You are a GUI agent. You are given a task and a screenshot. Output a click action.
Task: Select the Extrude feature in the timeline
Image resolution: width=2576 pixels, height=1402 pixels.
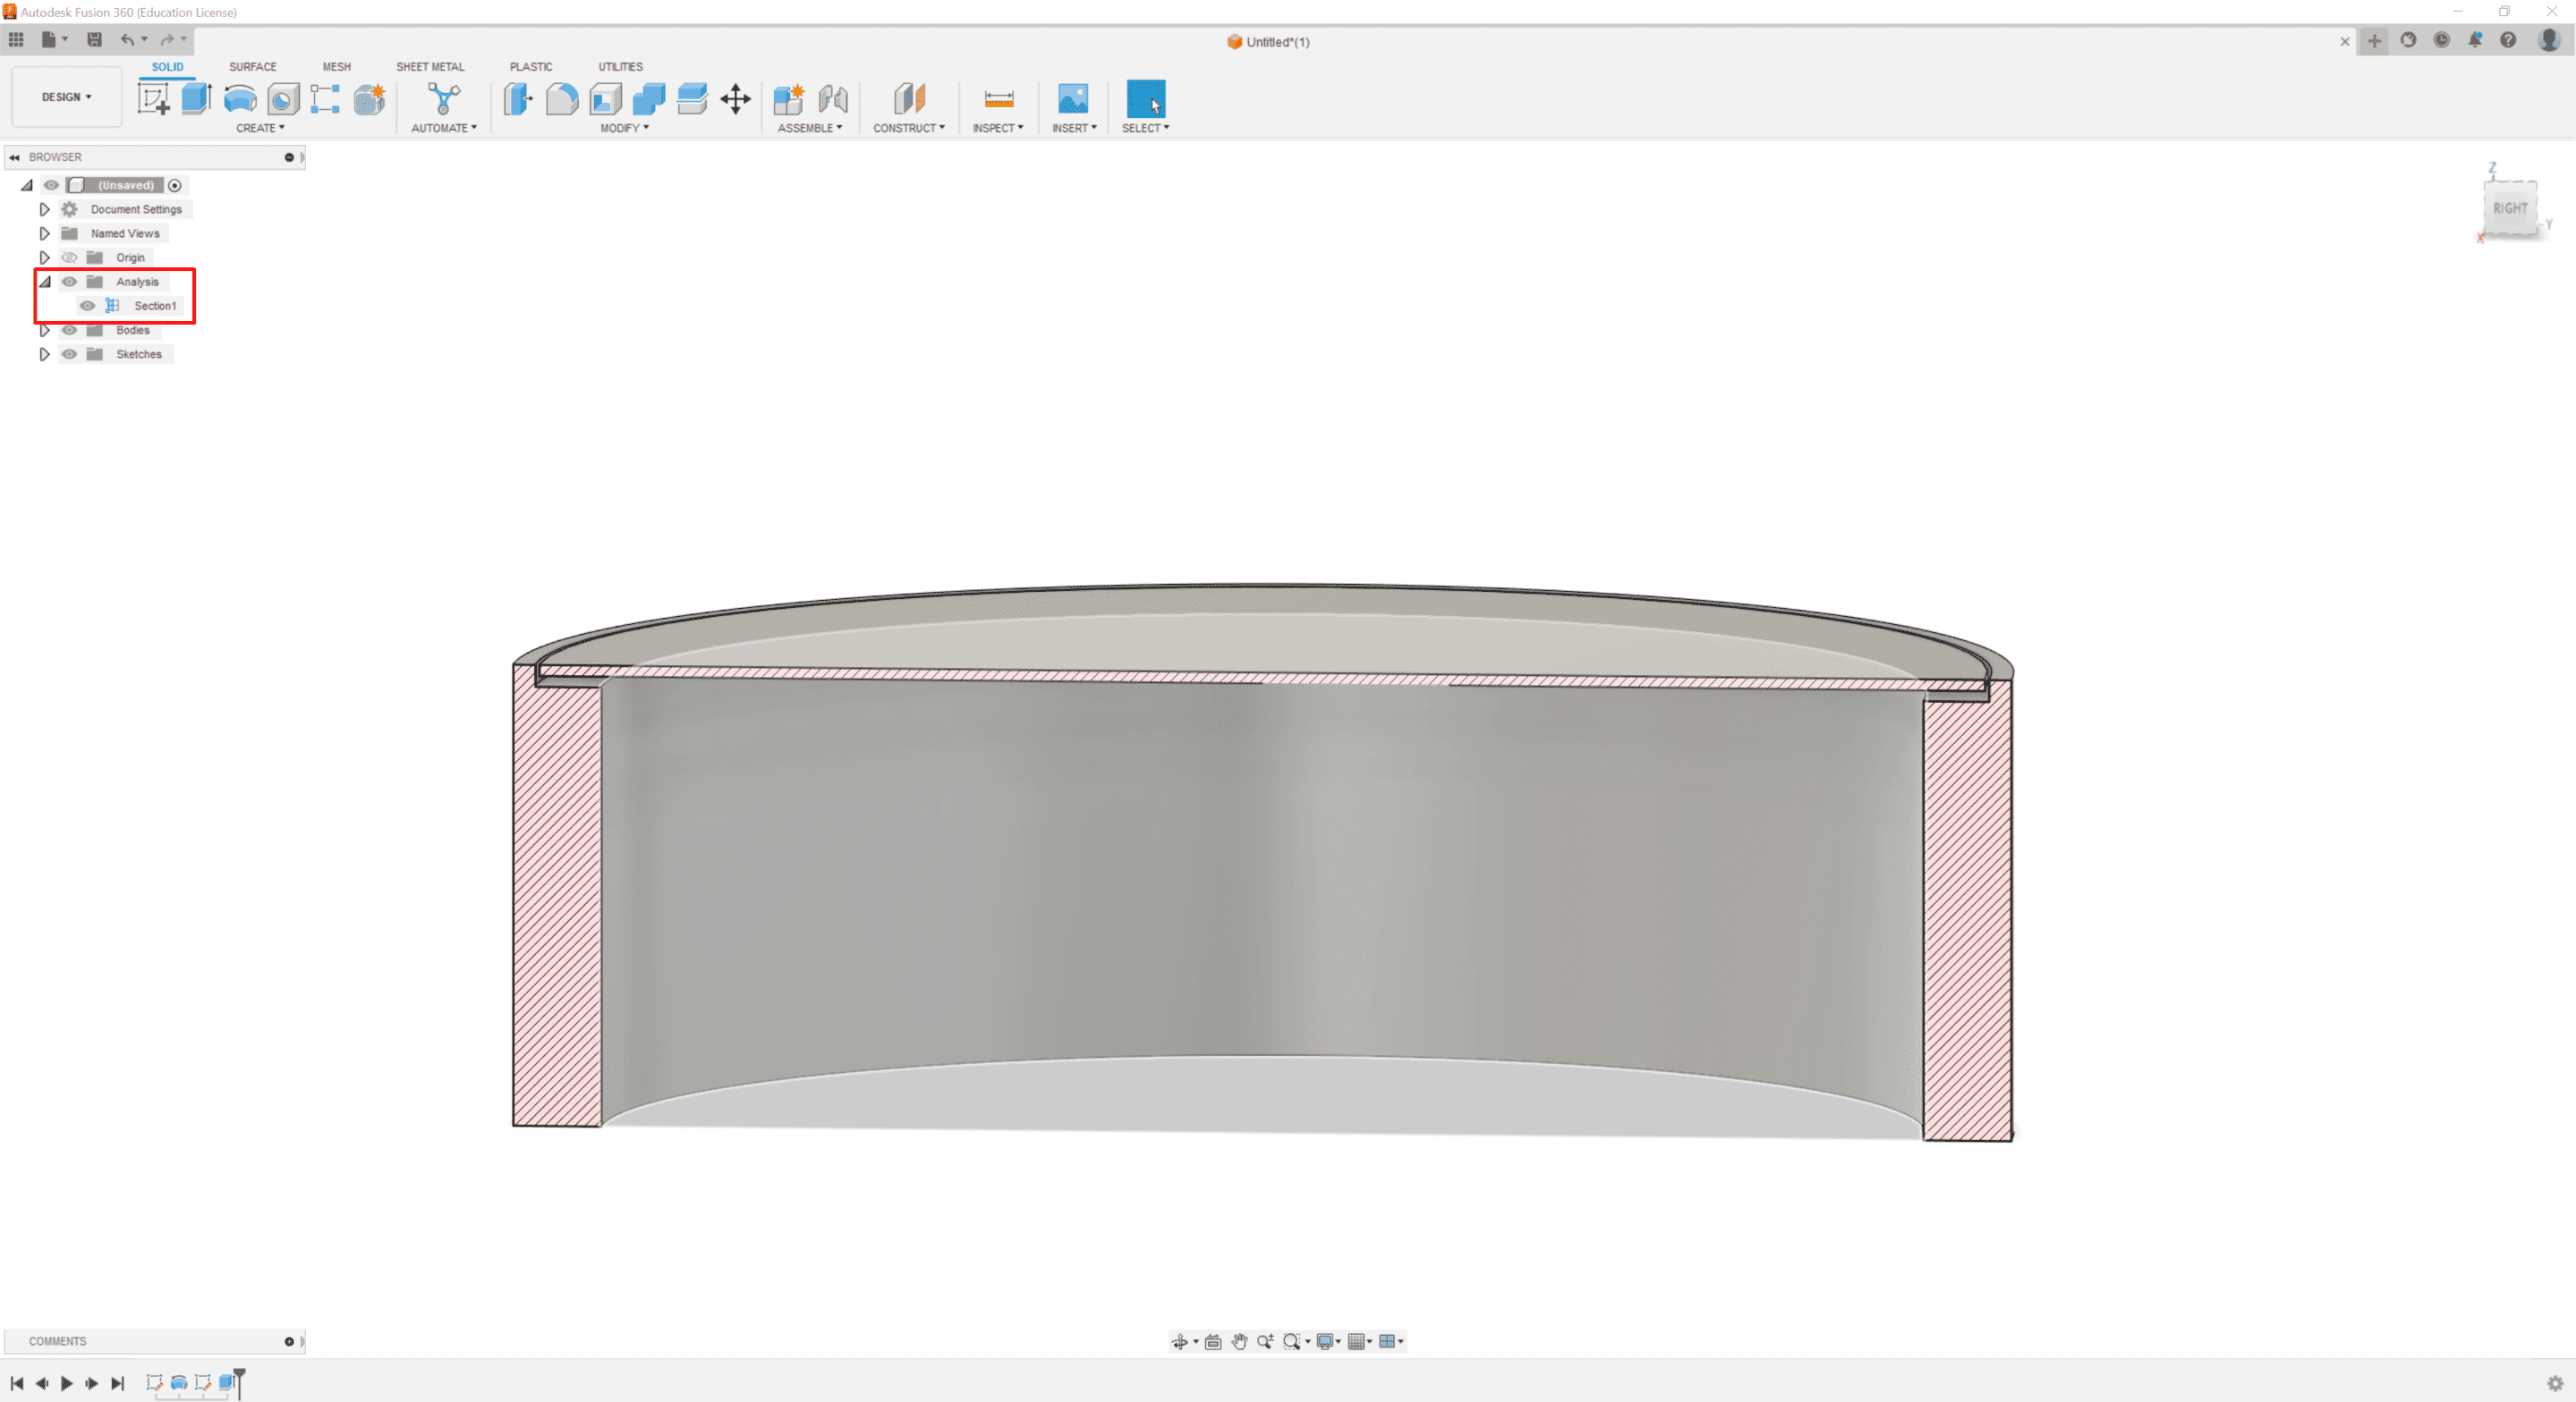point(228,1383)
